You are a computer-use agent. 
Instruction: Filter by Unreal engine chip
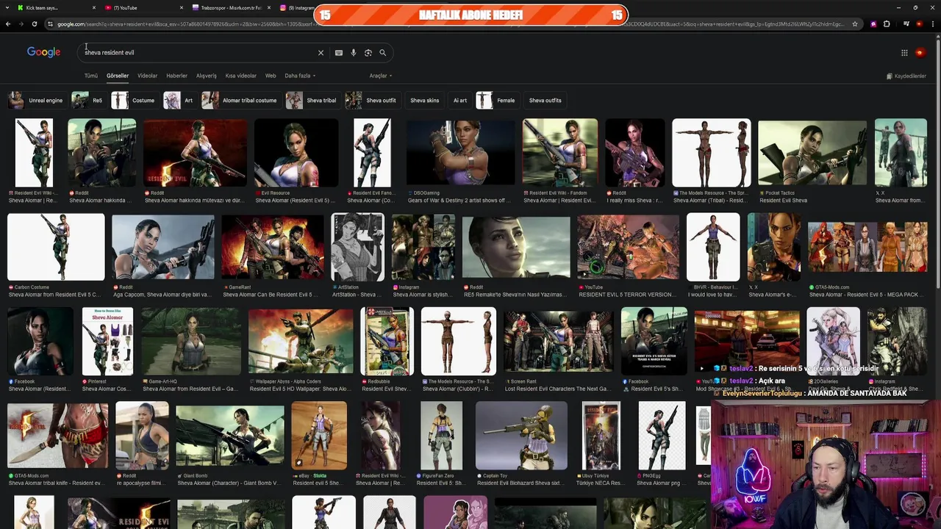(x=36, y=100)
